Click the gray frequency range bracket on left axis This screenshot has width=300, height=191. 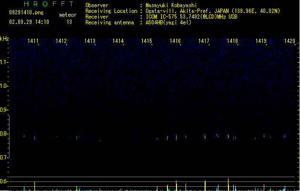pos(9,137)
